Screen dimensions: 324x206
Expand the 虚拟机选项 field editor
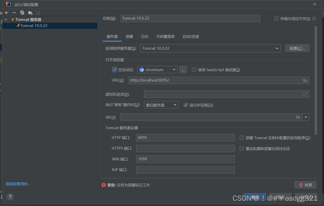coord(305,94)
